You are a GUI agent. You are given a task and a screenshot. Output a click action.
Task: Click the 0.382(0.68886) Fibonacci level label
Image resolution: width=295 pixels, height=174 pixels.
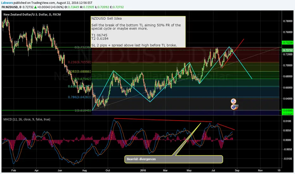point(80,71)
